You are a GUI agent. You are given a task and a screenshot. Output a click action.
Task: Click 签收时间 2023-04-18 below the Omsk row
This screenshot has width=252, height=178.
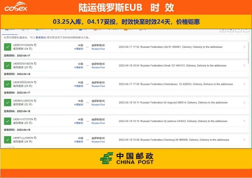pyautogui.click(x=17, y=74)
